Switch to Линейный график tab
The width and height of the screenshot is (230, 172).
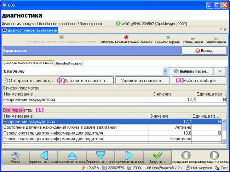pyautogui.click(x=69, y=63)
